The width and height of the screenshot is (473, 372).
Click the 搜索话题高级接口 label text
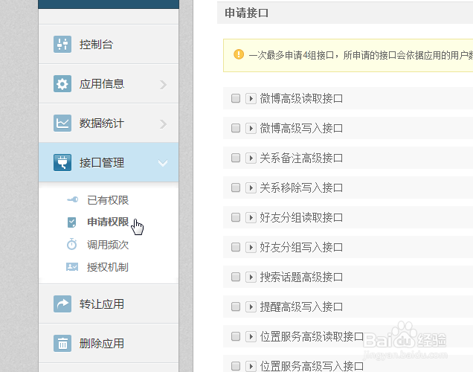pos(301,277)
